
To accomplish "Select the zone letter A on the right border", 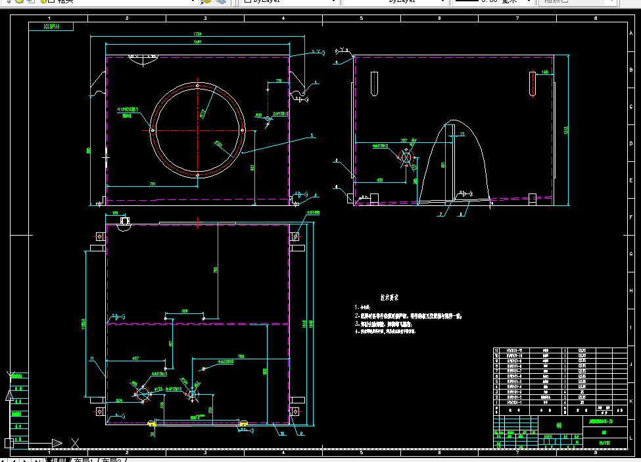I will [631, 33].
